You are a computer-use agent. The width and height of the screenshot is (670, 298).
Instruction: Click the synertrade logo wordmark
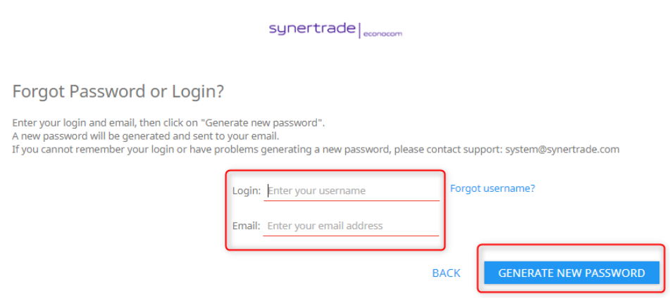[313, 29]
